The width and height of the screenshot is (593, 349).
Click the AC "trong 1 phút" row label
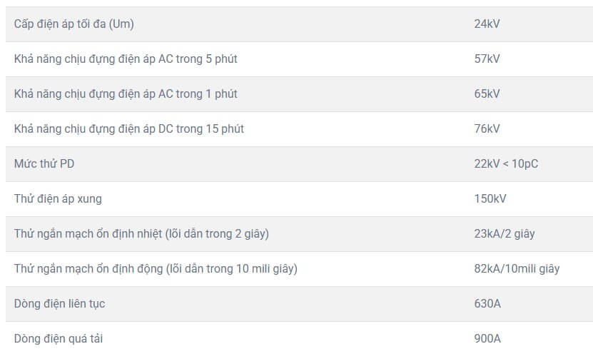tap(126, 93)
